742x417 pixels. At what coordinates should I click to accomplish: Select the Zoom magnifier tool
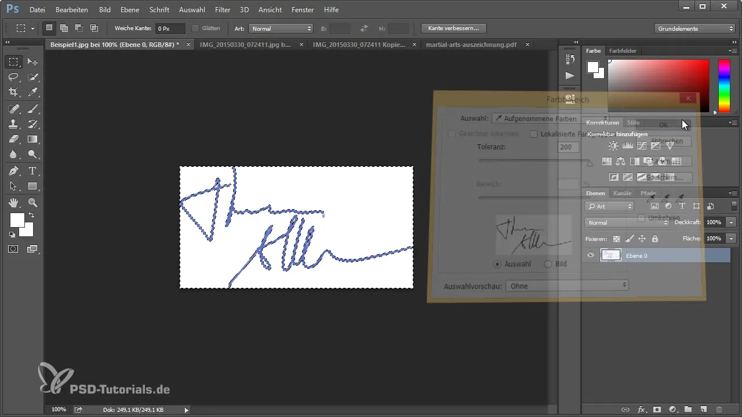tap(32, 203)
